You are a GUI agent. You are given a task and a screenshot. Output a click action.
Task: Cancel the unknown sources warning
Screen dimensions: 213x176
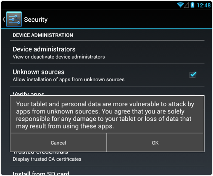tap(58, 143)
